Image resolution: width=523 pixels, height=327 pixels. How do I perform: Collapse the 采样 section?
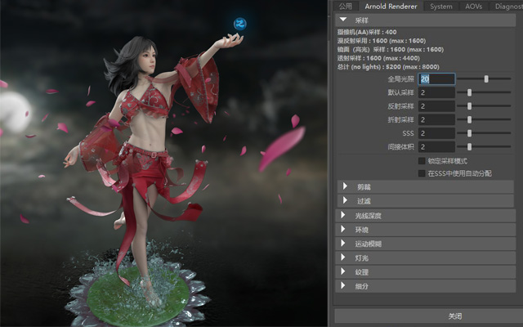click(x=426, y=20)
